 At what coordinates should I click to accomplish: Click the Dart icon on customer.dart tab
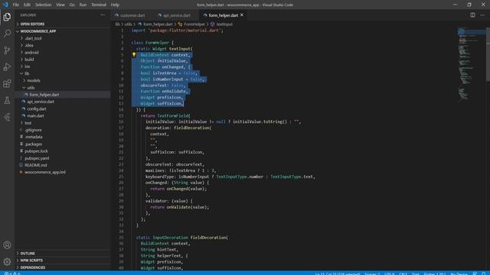tap(116, 15)
